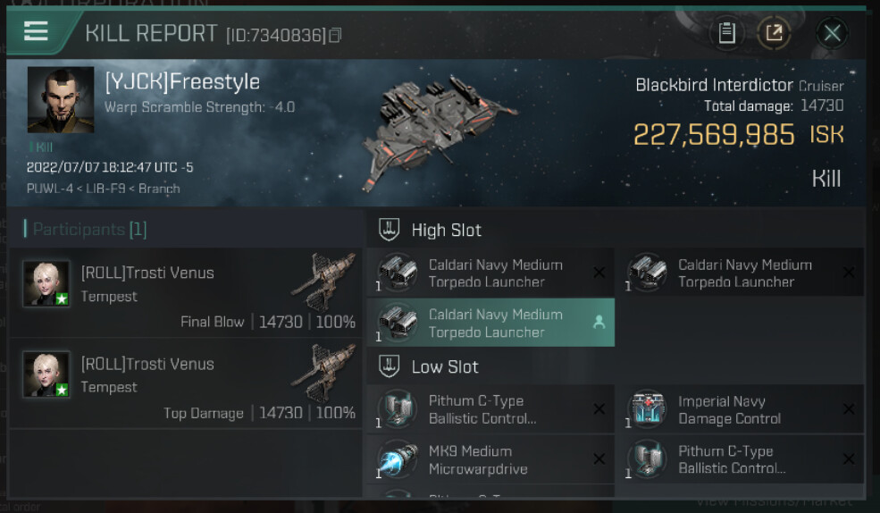Open the share external link icon

click(774, 33)
